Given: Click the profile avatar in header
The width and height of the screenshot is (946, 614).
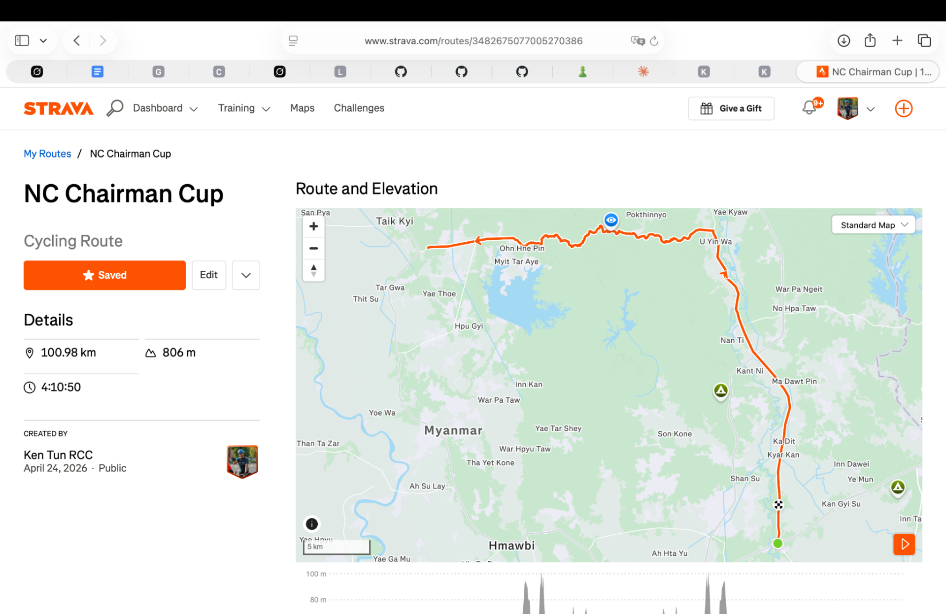Looking at the screenshot, I should point(847,108).
